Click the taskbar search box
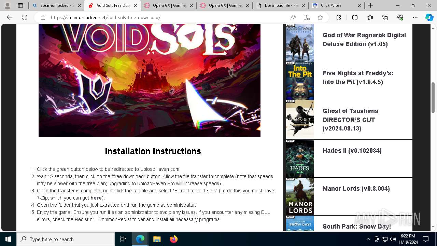The image size is (437, 246). click(66, 239)
